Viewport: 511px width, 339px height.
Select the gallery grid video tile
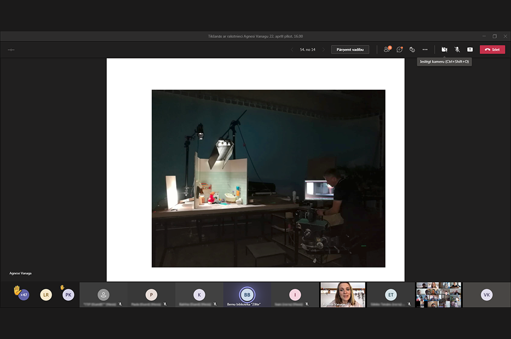439,295
